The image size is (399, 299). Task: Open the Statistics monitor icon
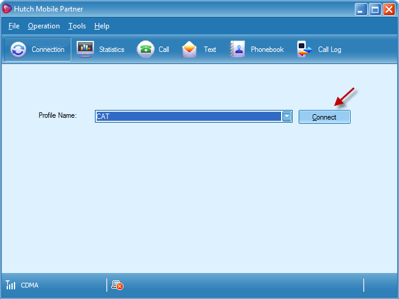click(85, 49)
